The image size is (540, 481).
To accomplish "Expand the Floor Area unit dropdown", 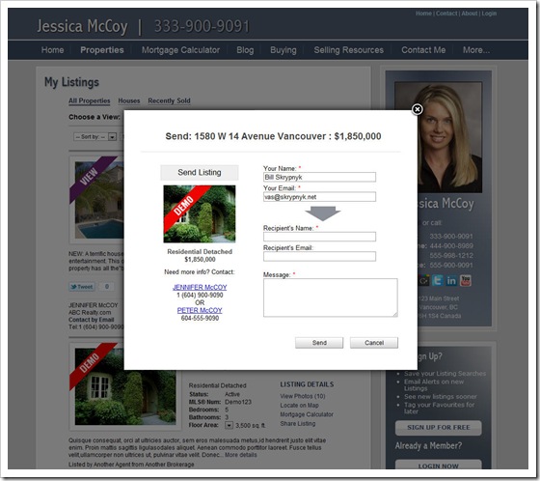I will point(229,425).
